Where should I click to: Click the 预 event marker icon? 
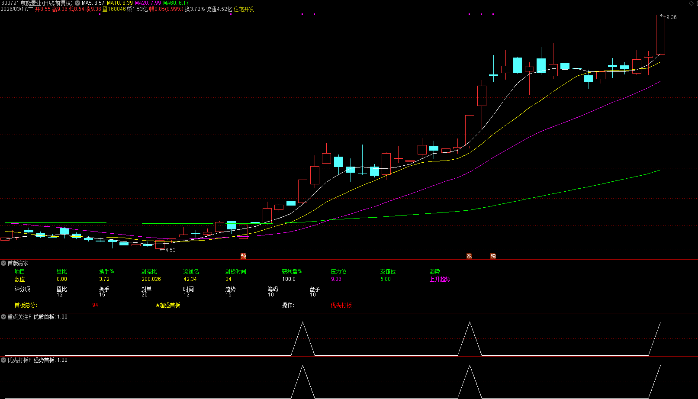coord(243,256)
